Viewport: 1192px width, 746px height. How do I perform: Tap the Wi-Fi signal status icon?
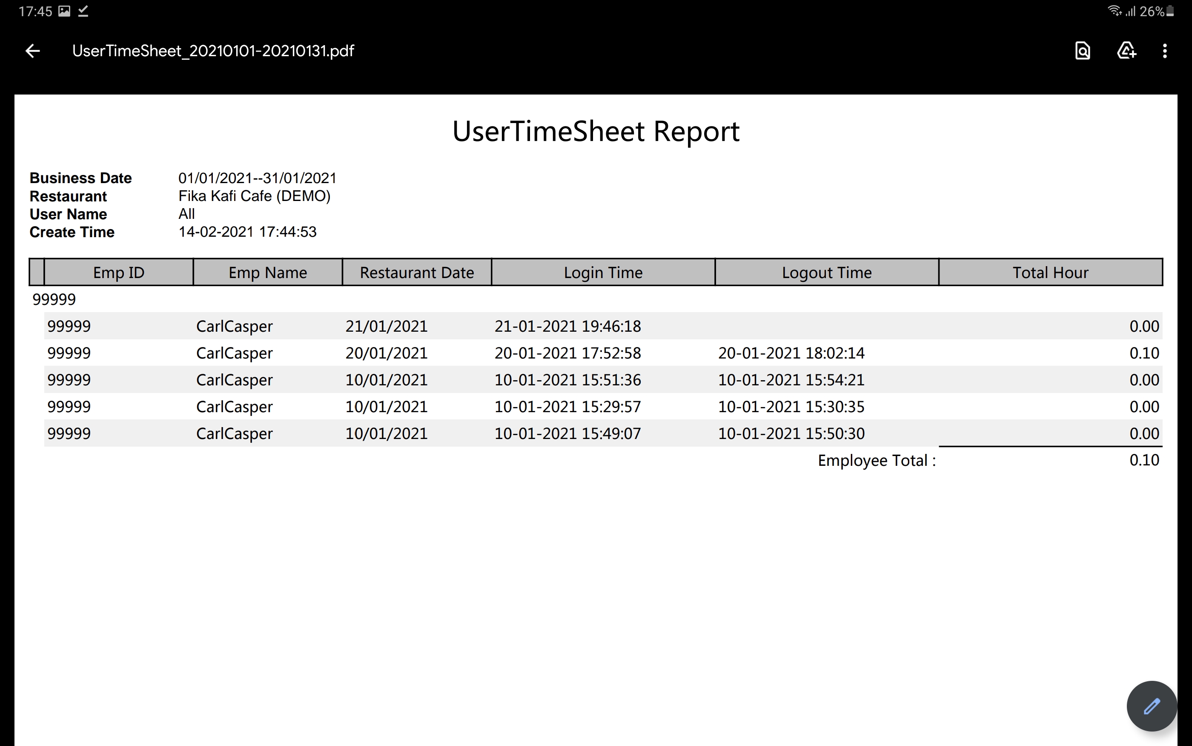1114,11
